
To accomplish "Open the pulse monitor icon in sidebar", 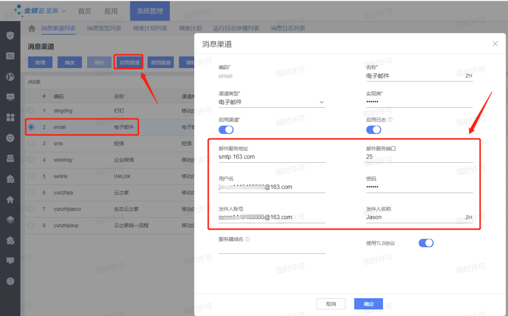I will pos(10,97).
